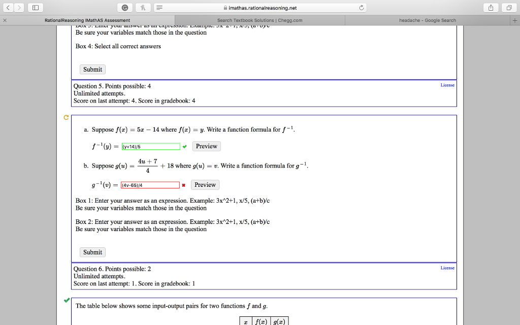Click the back navigation arrow in Safari
The width and height of the screenshot is (520, 325).
click(x=9, y=8)
